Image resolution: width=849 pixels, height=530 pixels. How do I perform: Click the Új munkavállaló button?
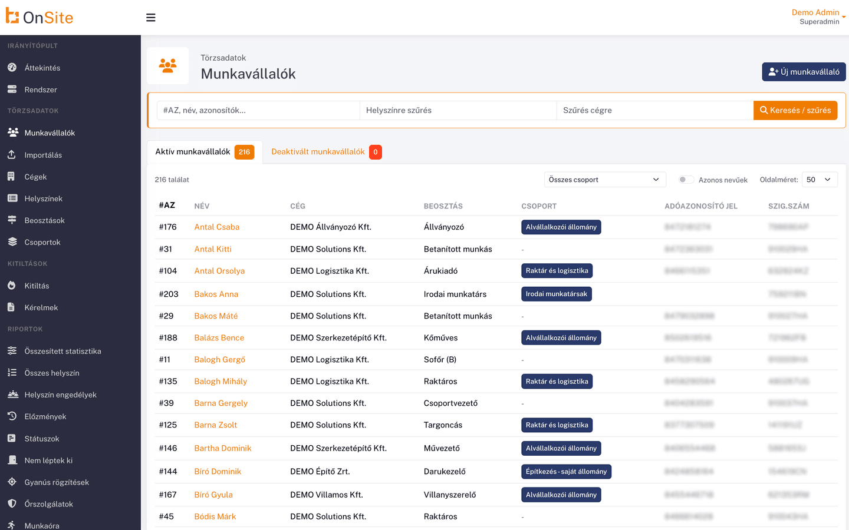pos(804,72)
